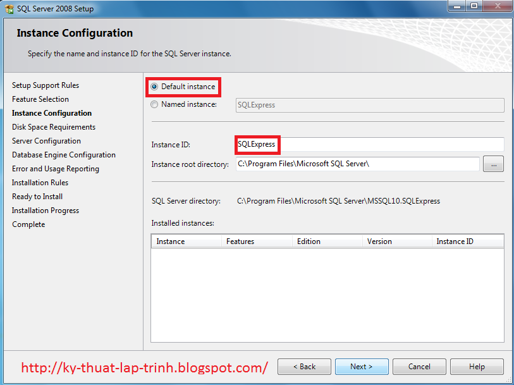Click the Instance ID column header

(x=468, y=241)
